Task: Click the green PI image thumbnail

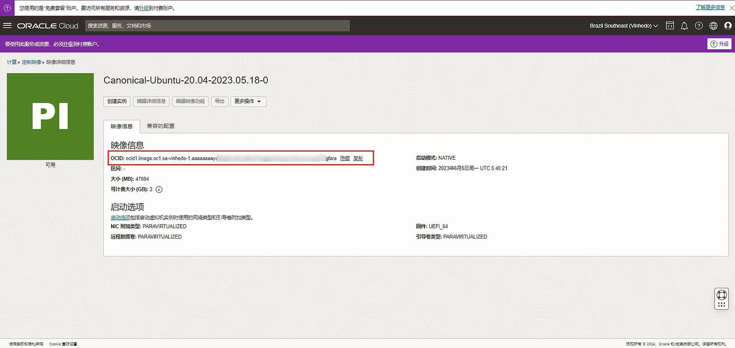Action: pos(50,116)
